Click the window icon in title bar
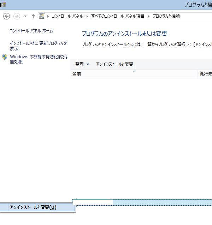212x225 pixels. pyautogui.click(x=3, y=5)
